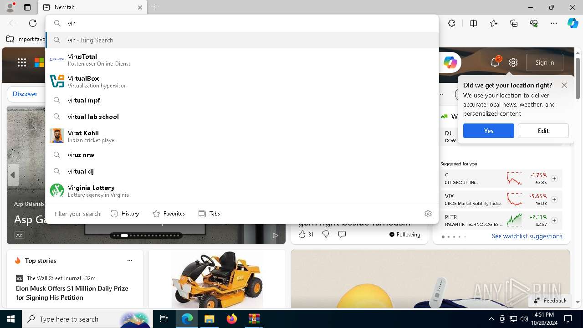The width and height of the screenshot is (583, 328).
Task: Open Settings and more ellipsis menu
Action: [554, 23]
